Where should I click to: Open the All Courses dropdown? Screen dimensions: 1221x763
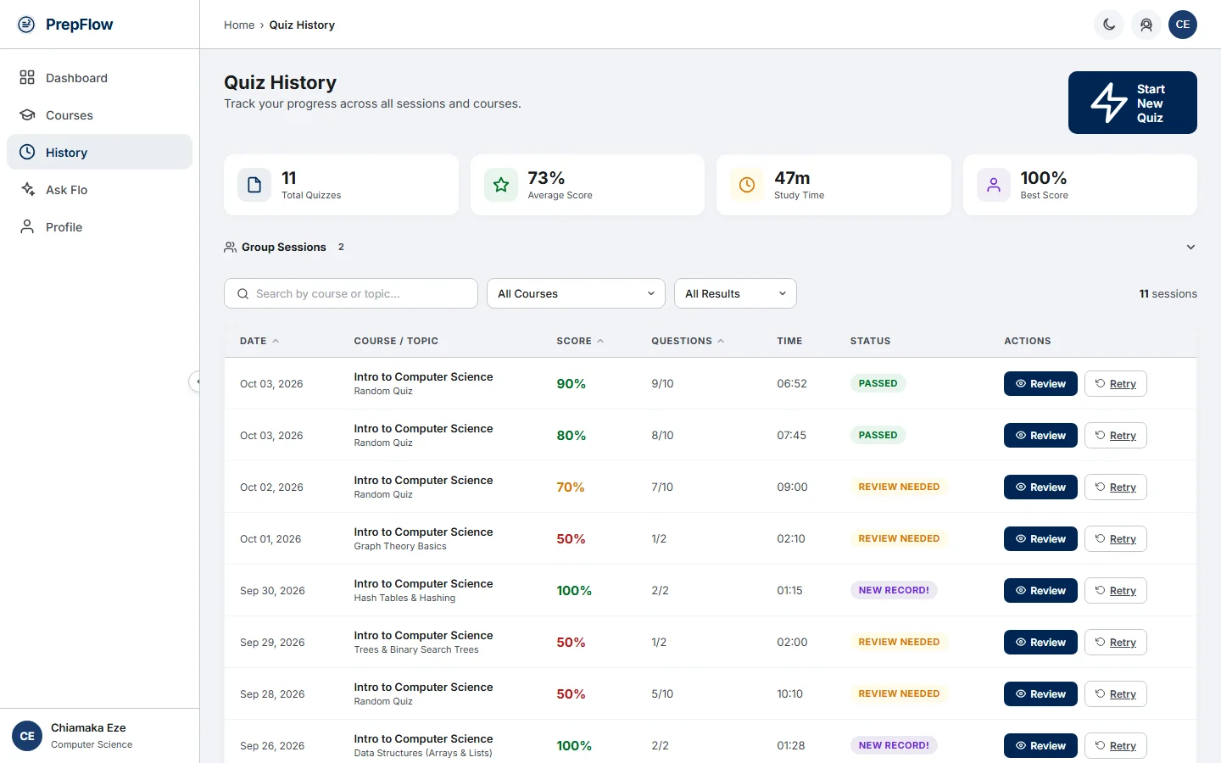[577, 293]
